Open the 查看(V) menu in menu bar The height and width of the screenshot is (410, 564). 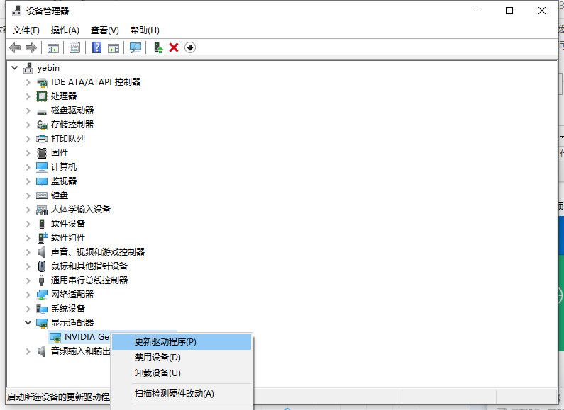point(104,30)
